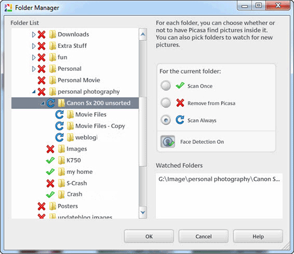Screen dimensions: 294x254
Task: Open the Help button
Action: tap(258, 237)
